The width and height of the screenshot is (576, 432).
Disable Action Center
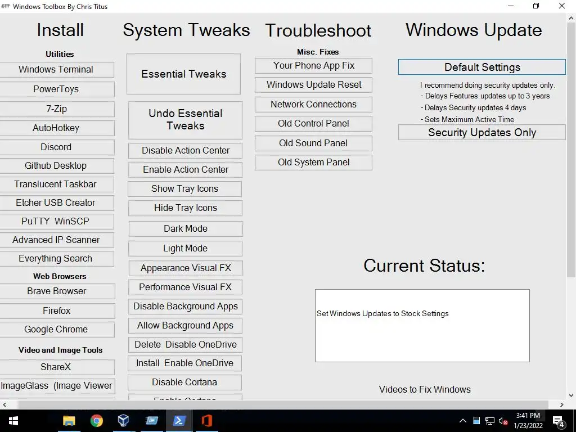tap(185, 151)
